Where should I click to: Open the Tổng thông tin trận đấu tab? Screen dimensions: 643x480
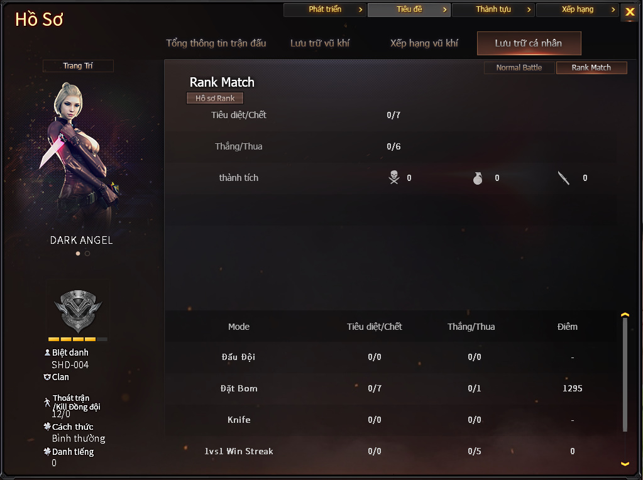tap(216, 43)
